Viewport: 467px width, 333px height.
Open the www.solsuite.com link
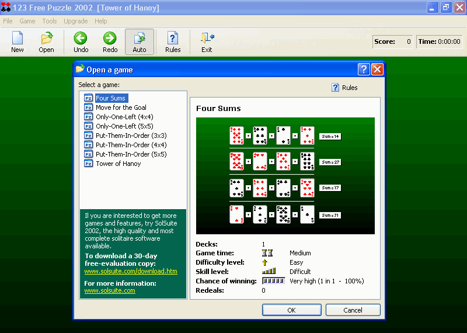pyautogui.click(x=110, y=290)
